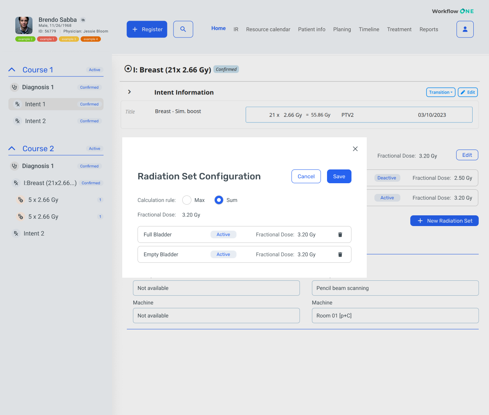Open the search icon button
The width and height of the screenshot is (489, 415).
pyautogui.click(x=183, y=29)
